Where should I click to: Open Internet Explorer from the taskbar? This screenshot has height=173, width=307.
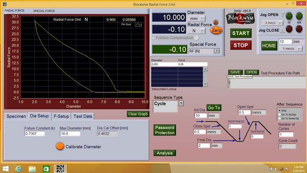coord(18,168)
